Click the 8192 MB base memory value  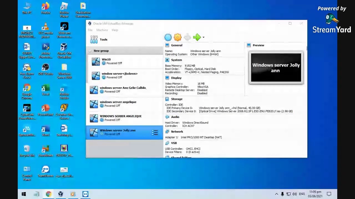click(x=190, y=66)
